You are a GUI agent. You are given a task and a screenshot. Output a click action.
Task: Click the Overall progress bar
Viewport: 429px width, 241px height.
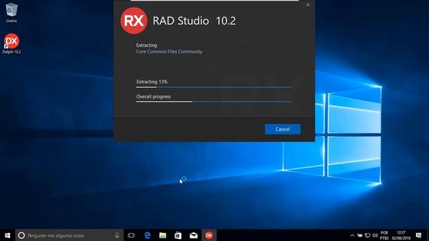click(214, 102)
